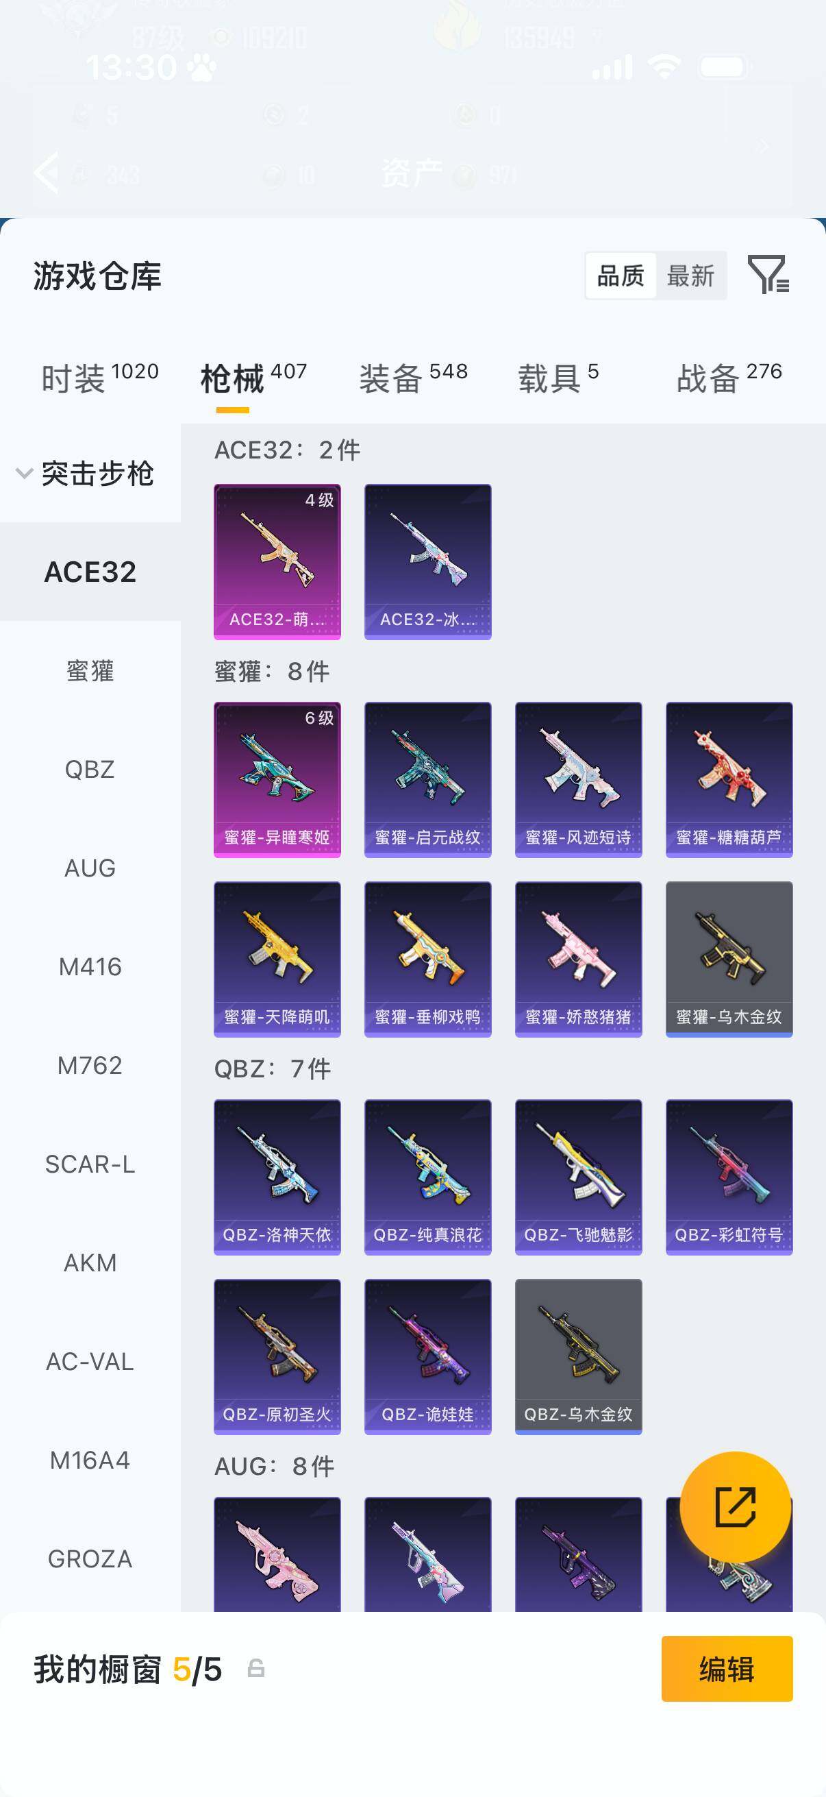Switch sorting to 最新
The height and width of the screenshot is (1797, 826).
(691, 276)
